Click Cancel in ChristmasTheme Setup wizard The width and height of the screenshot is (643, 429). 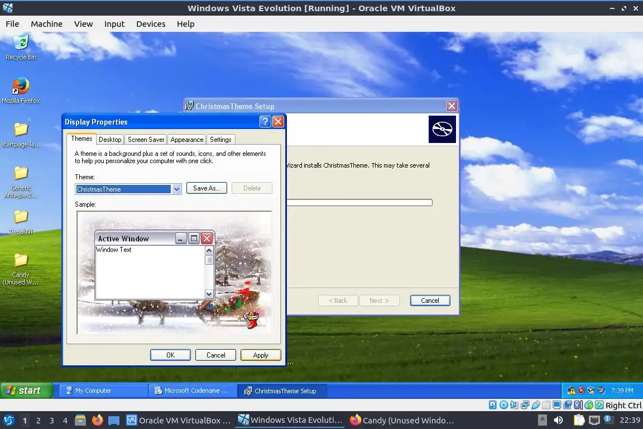[x=430, y=301]
